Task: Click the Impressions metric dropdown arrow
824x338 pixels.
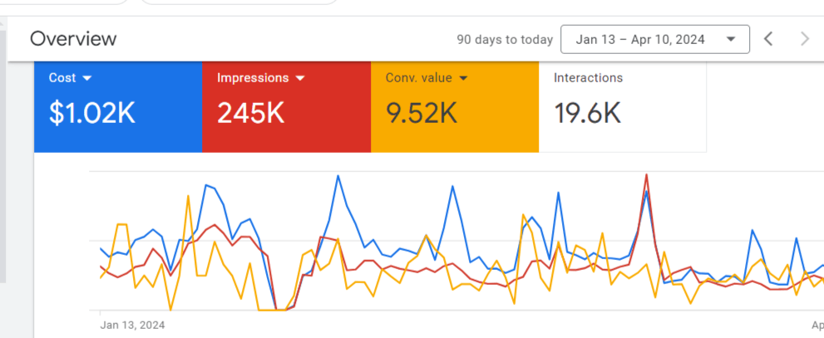Action: click(300, 78)
